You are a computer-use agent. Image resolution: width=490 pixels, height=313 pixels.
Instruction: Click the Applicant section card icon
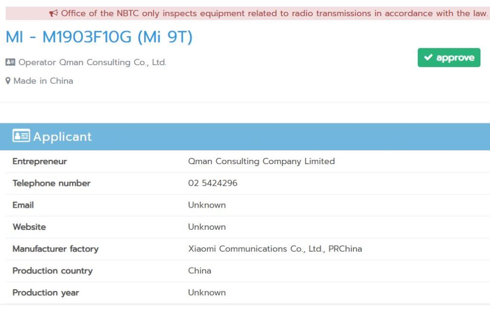21,136
